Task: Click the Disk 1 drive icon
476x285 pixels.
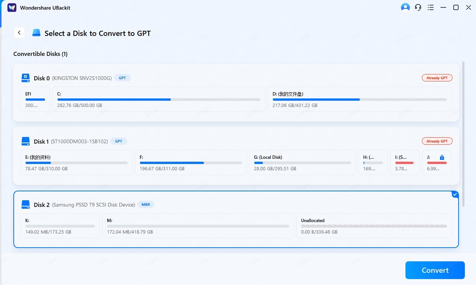Action: tap(26, 141)
